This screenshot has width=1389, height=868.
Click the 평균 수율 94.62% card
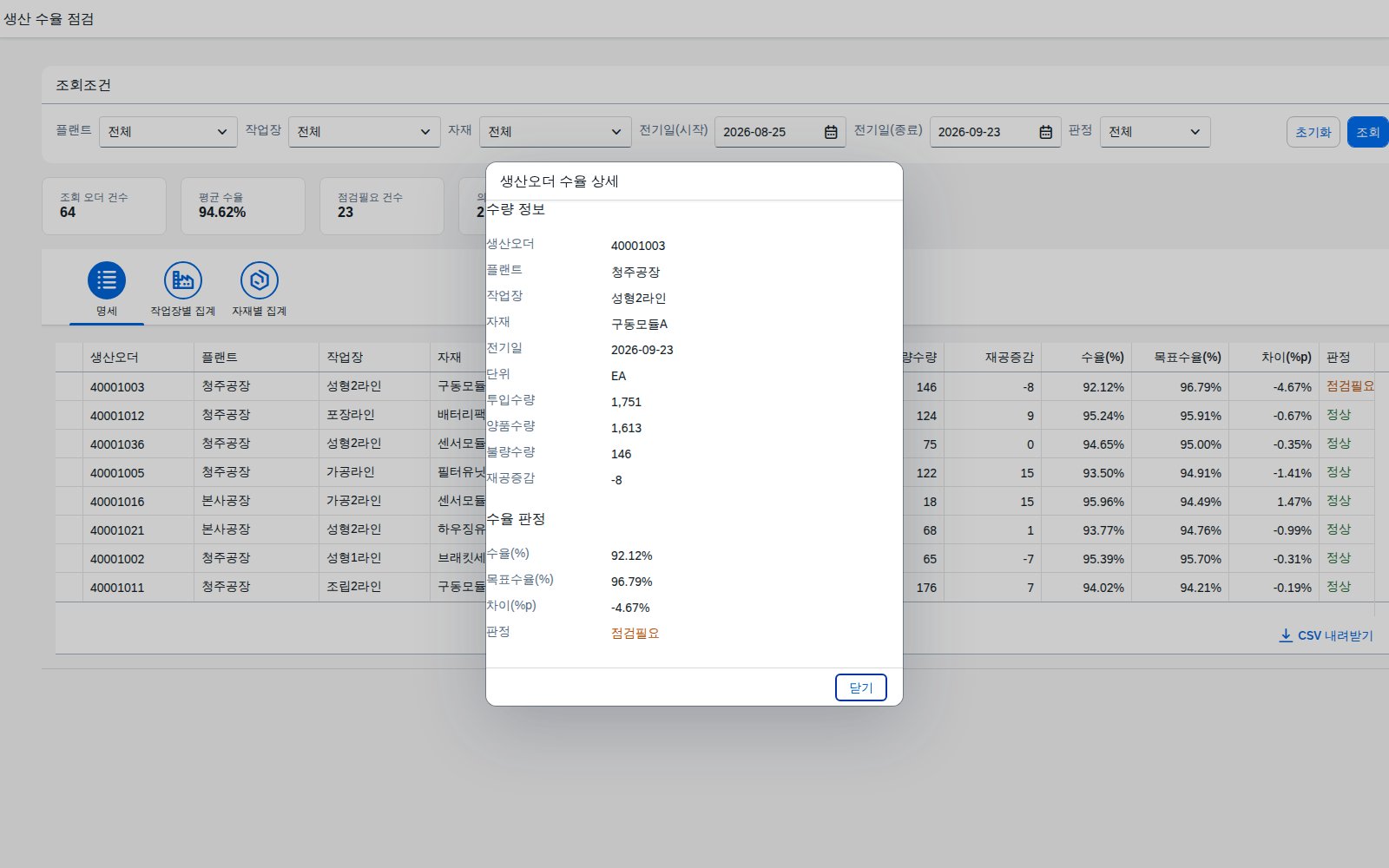coord(243,206)
